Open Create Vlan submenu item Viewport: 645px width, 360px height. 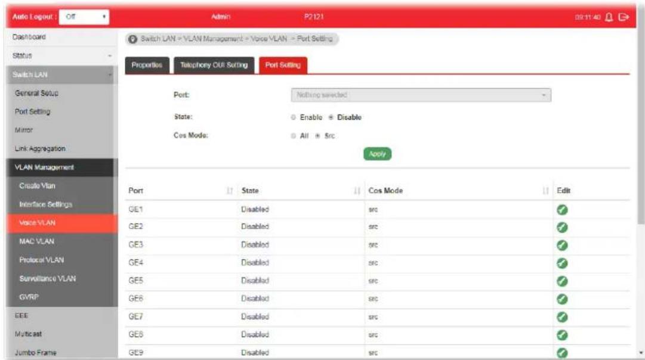(x=60, y=186)
